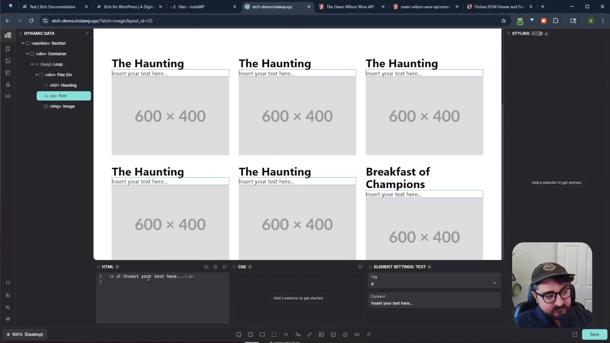Click the Save button
Image resolution: width=610 pixels, height=343 pixels.
(594, 334)
